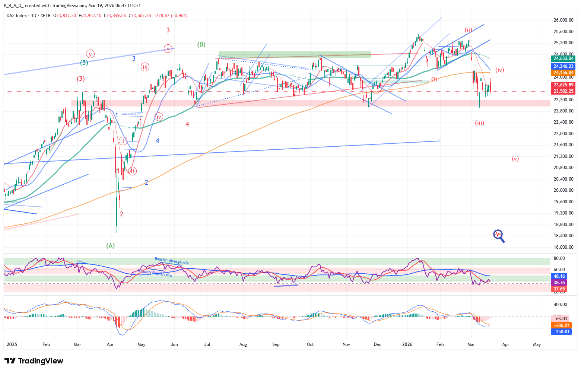This screenshot has height=372, width=581.
Task: Click the green 24,653.04 price label
Action: [x=563, y=58]
